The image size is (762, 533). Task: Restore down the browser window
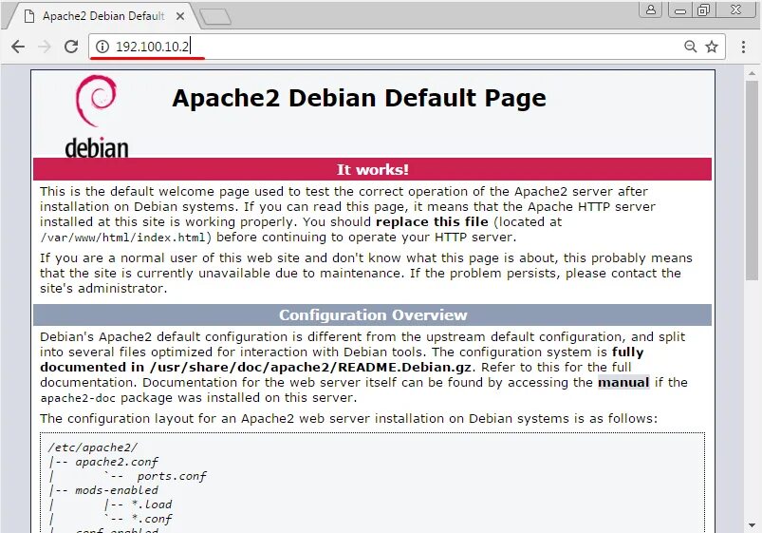pyautogui.click(x=703, y=10)
